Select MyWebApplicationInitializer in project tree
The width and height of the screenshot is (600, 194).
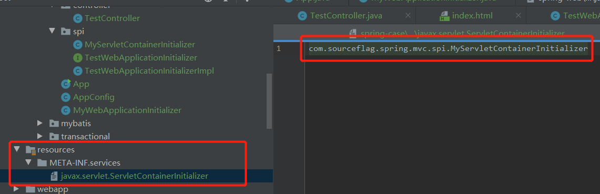pos(127,110)
